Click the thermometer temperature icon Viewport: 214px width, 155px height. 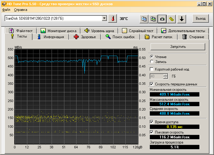pos(113,18)
